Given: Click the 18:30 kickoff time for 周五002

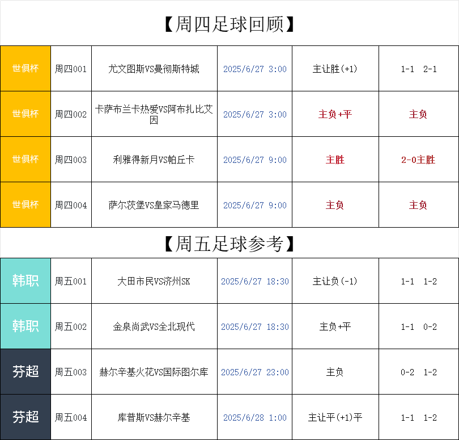Looking at the screenshot, I should [254, 326].
